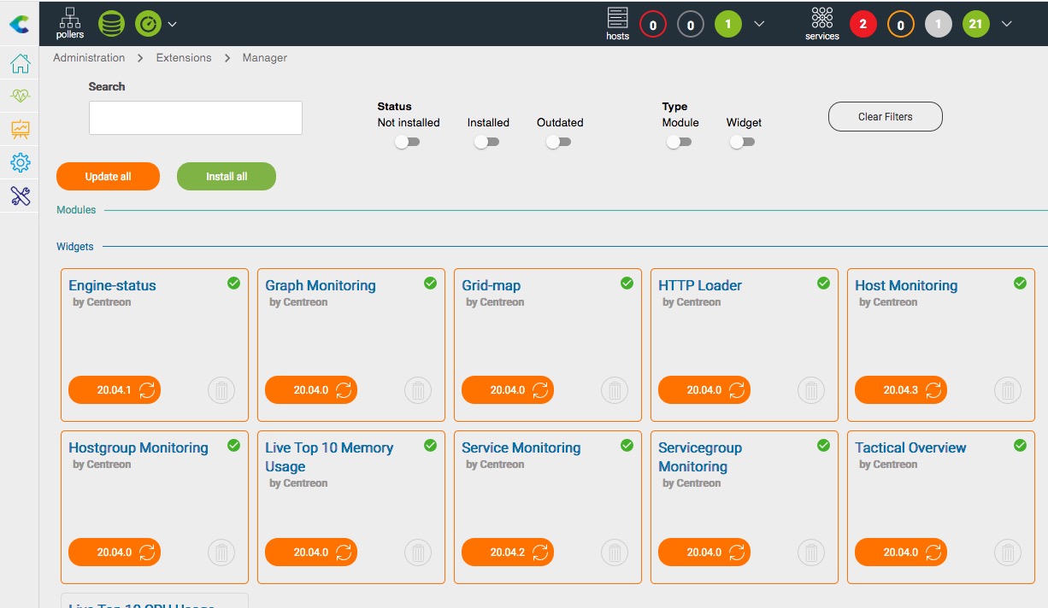Click the database status icon
Viewport: 1048px width, 608px height.
click(x=111, y=23)
